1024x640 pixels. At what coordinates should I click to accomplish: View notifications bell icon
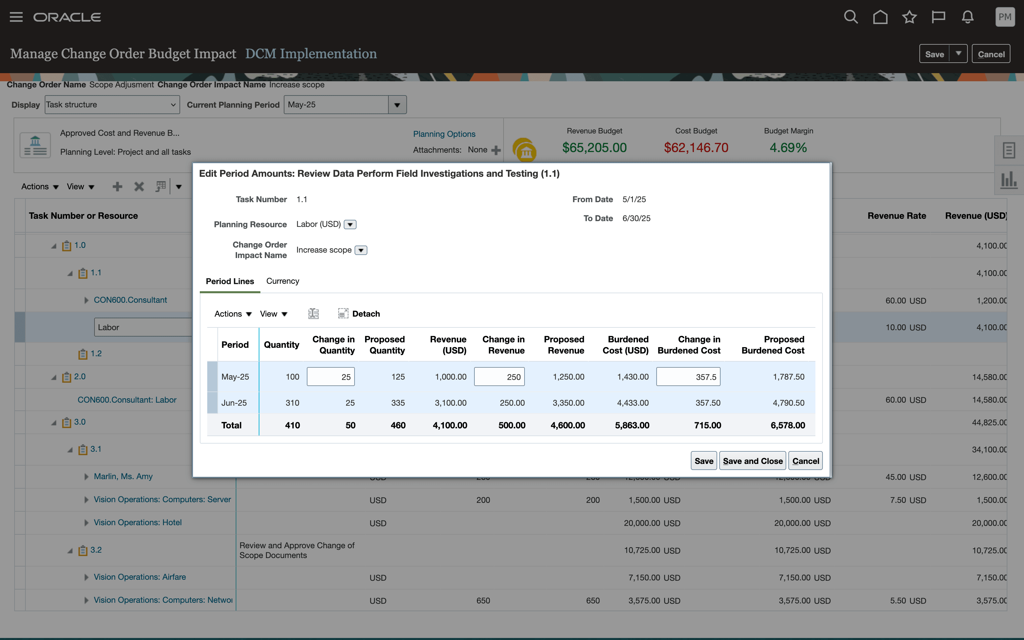point(967,17)
